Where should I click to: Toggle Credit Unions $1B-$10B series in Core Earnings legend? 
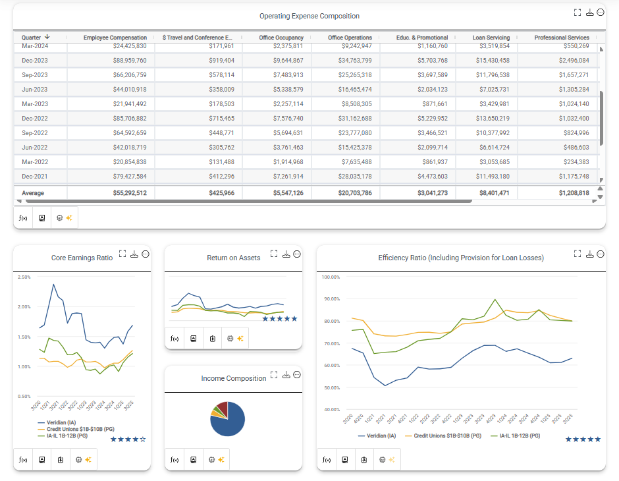[76, 429]
